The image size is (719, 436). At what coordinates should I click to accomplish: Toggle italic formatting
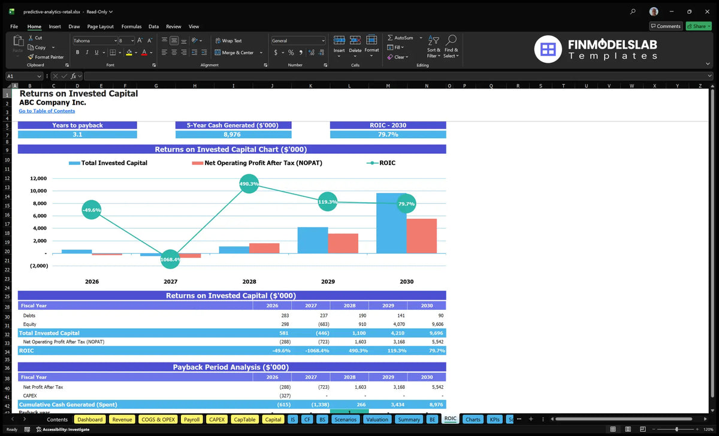(x=86, y=53)
